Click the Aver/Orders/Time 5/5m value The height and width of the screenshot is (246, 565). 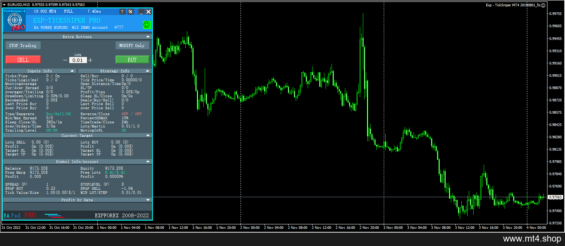tap(51, 126)
